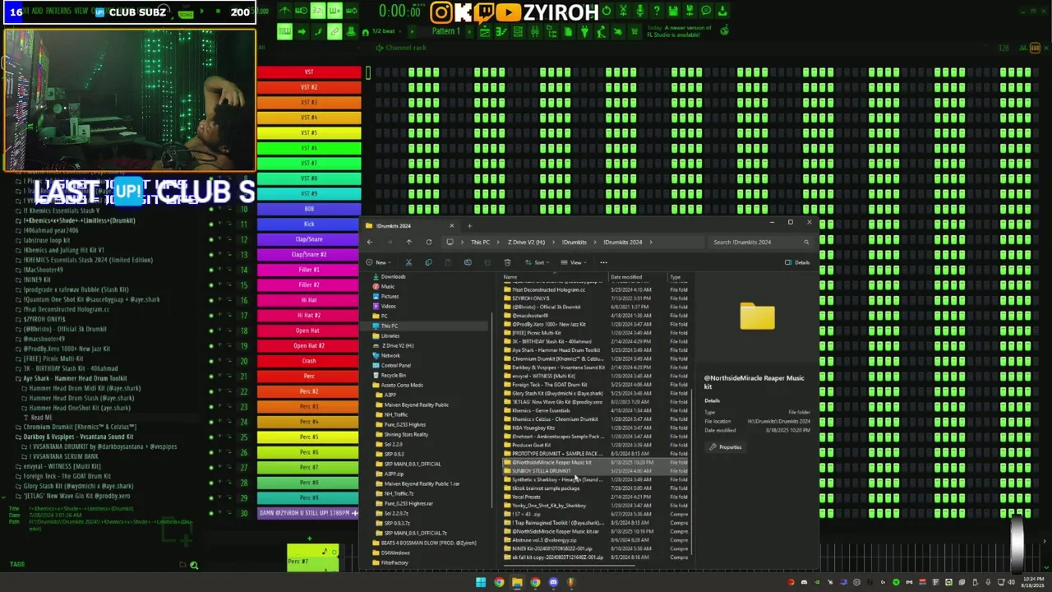Open the FL Studio browser icon
This screenshot has width=1052, height=592.
click(x=551, y=31)
